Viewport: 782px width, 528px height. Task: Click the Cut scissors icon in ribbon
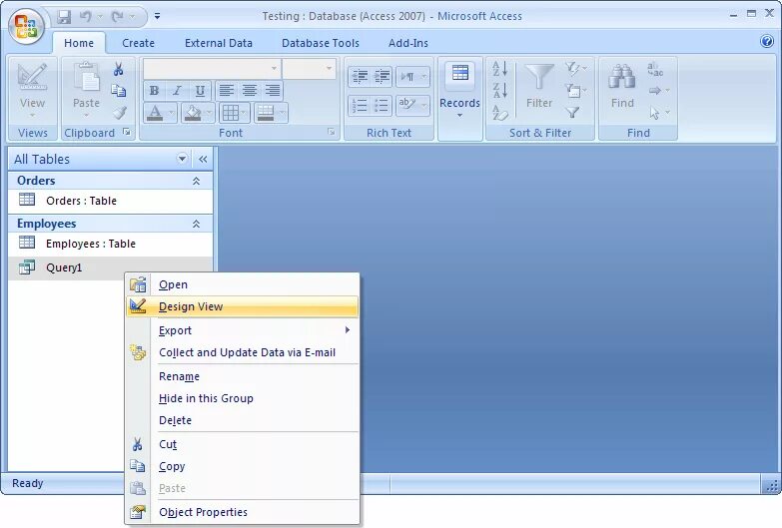click(119, 69)
